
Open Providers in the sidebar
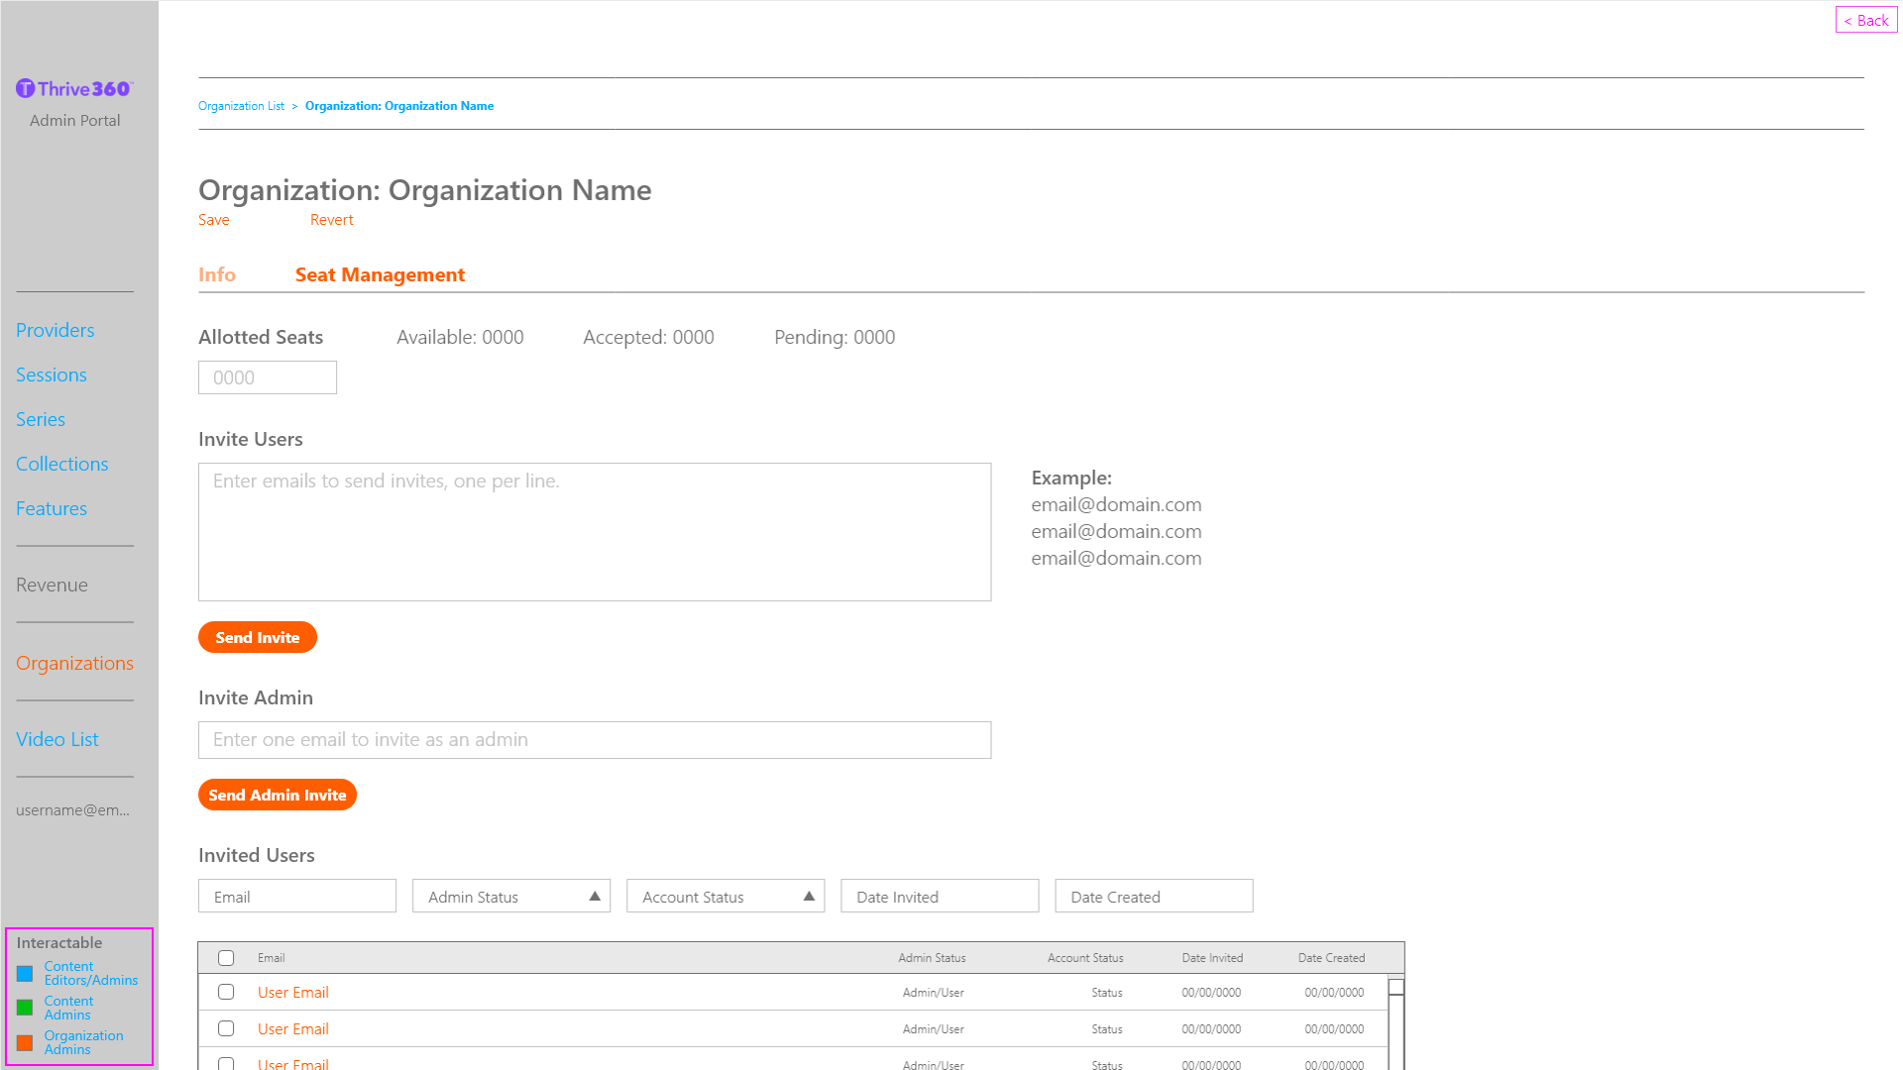click(x=55, y=330)
